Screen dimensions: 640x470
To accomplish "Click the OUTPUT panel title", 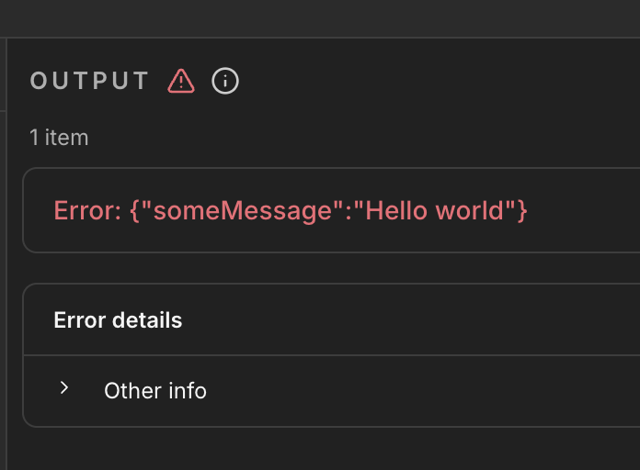I will 89,81.
